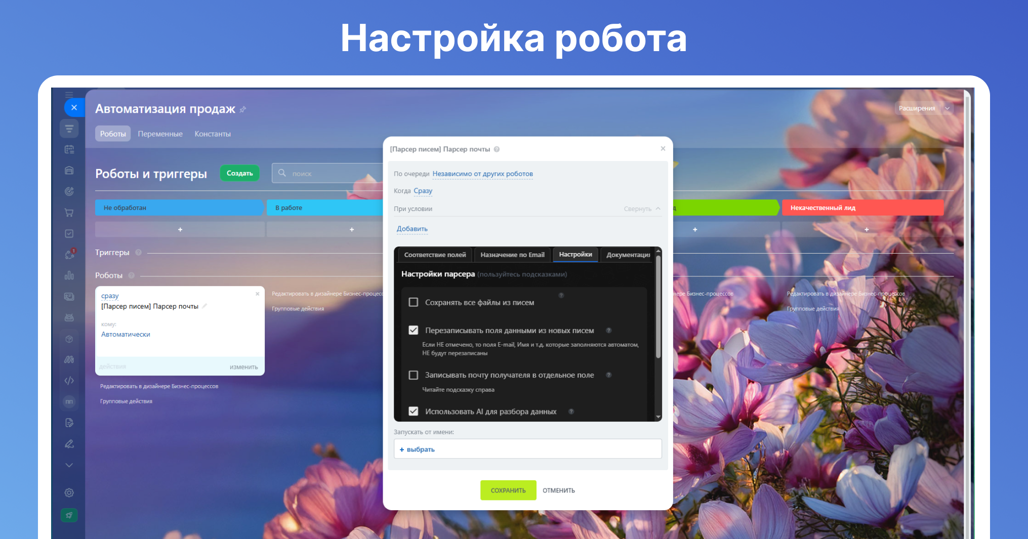Open the slanted stripes icon in sidebar
The image size is (1028, 539).
69,359
